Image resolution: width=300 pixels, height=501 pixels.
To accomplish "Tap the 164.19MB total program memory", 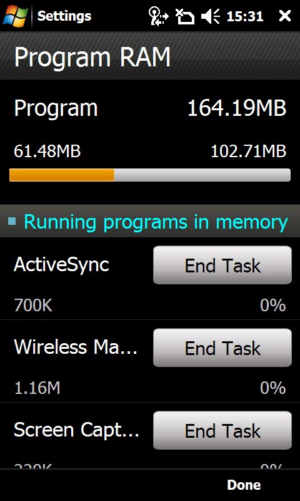I will point(236,108).
